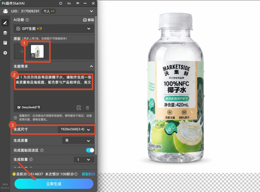The image size is (260, 192).
Task: Click the 获取积分 link
Action: tap(89, 174)
